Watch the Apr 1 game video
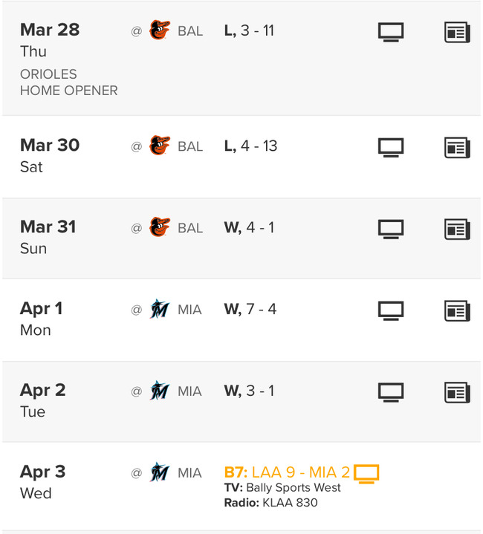The image size is (483, 534). click(x=391, y=310)
